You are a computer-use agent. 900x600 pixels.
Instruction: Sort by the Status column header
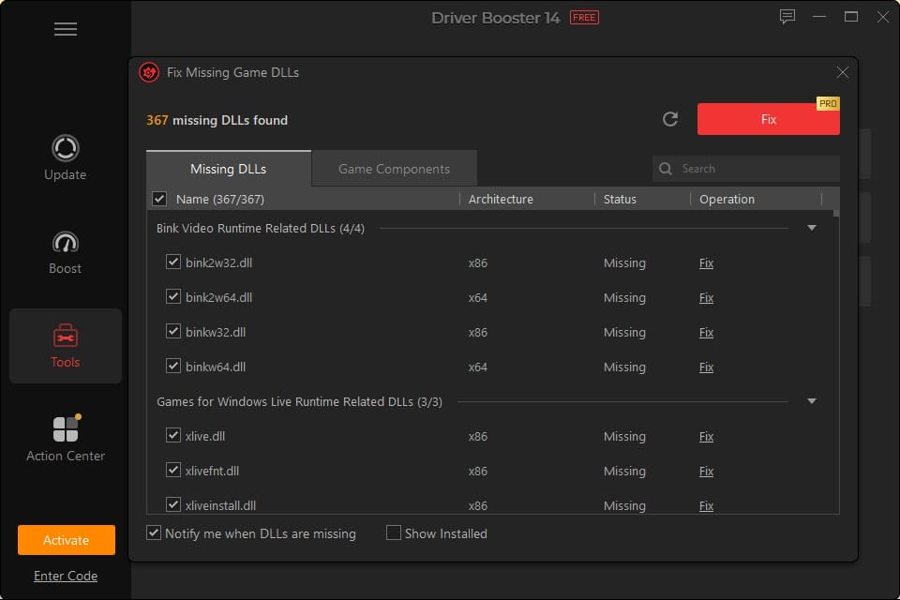(x=620, y=200)
